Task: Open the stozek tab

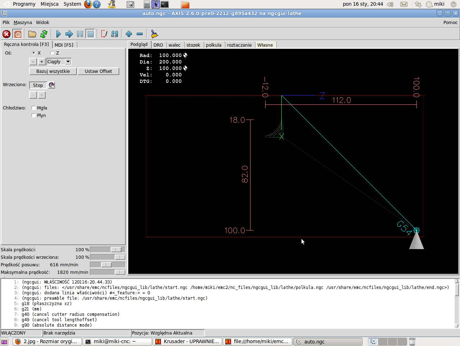Action: pyautogui.click(x=193, y=45)
